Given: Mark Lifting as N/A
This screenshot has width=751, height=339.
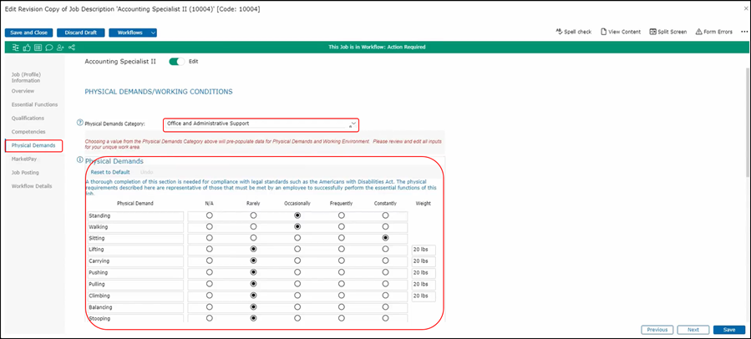Looking at the screenshot, I should click(209, 250).
